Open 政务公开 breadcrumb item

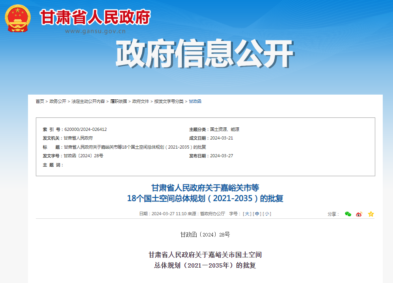[x=58, y=101]
